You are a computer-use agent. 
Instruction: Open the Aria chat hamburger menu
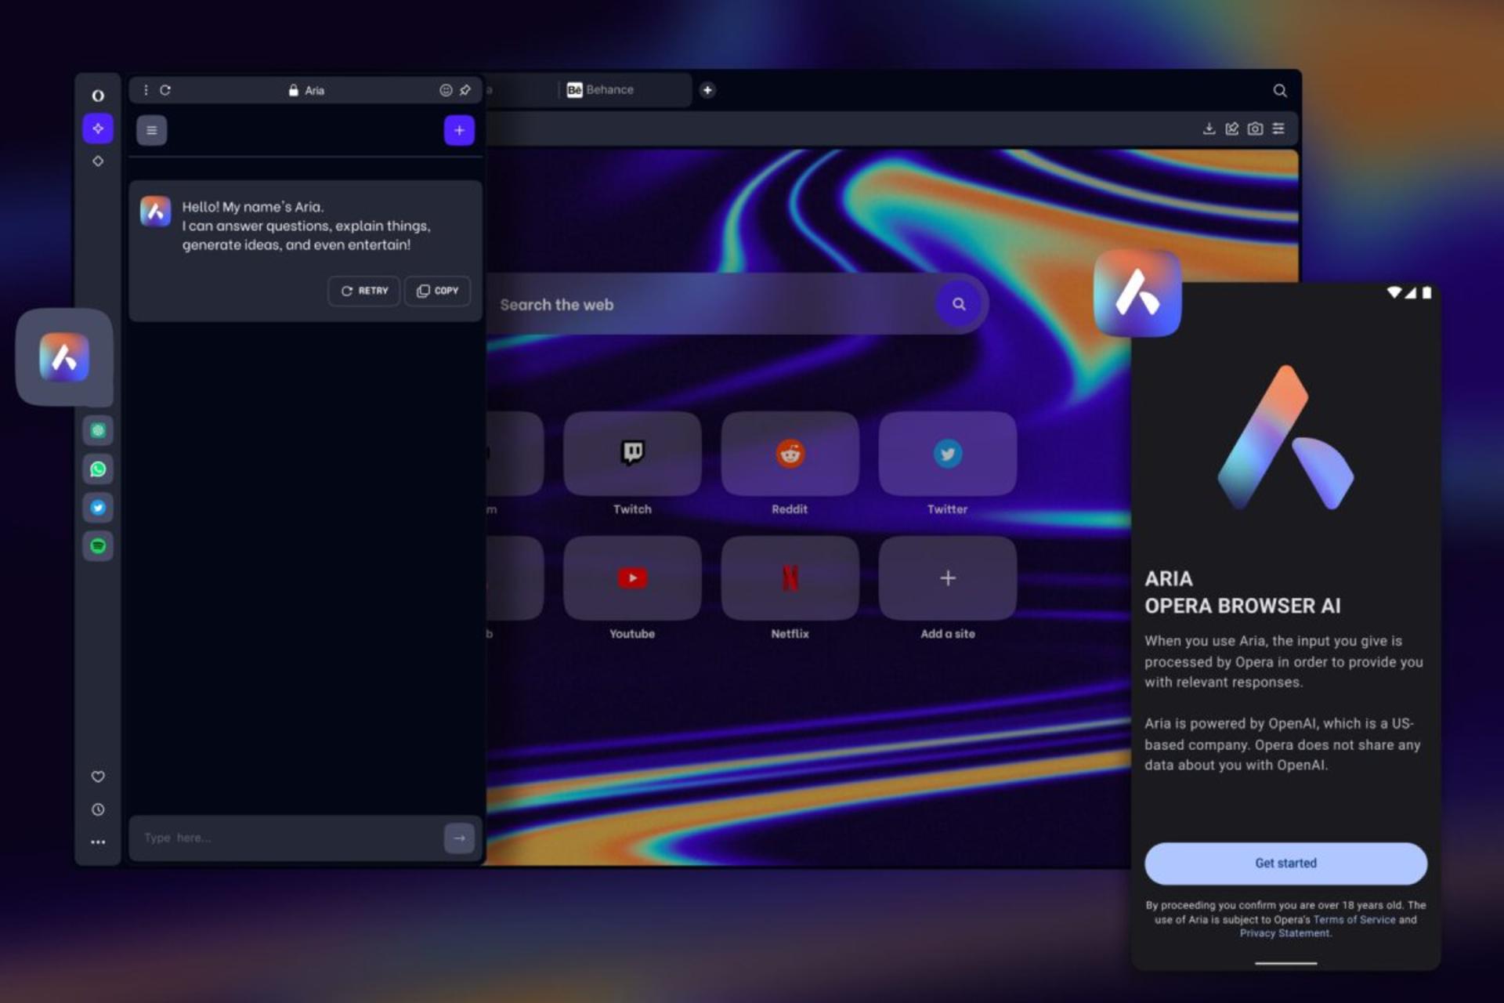coord(152,130)
